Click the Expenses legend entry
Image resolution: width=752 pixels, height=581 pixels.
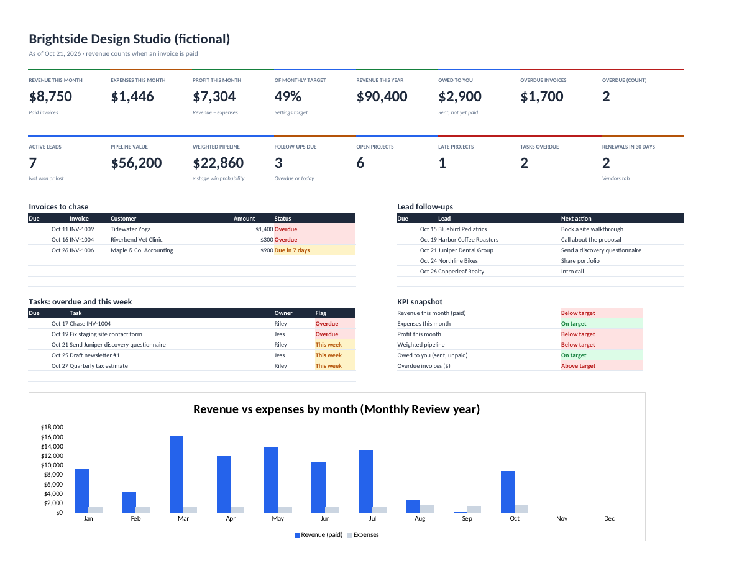pos(363,535)
